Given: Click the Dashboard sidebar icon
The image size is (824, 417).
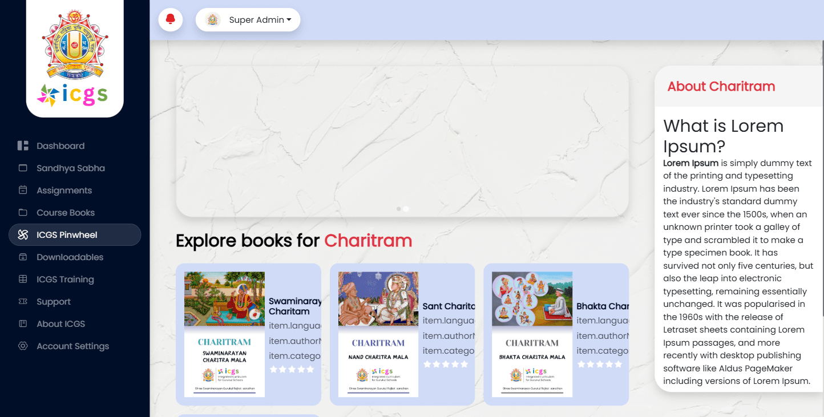Looking at the screenshot, I should (23, 145).
